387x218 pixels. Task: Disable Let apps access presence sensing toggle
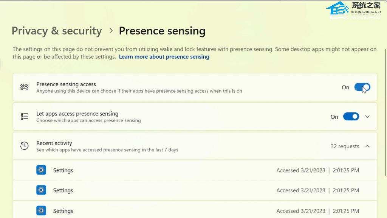point(351,117)
